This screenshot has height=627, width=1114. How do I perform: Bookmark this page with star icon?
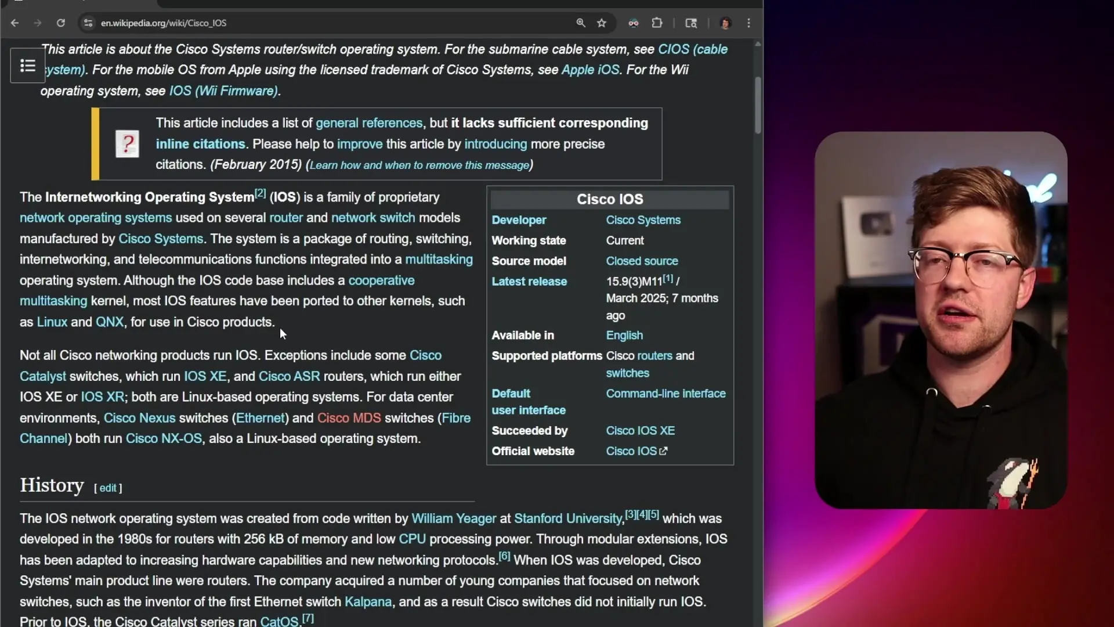point(602,23)
